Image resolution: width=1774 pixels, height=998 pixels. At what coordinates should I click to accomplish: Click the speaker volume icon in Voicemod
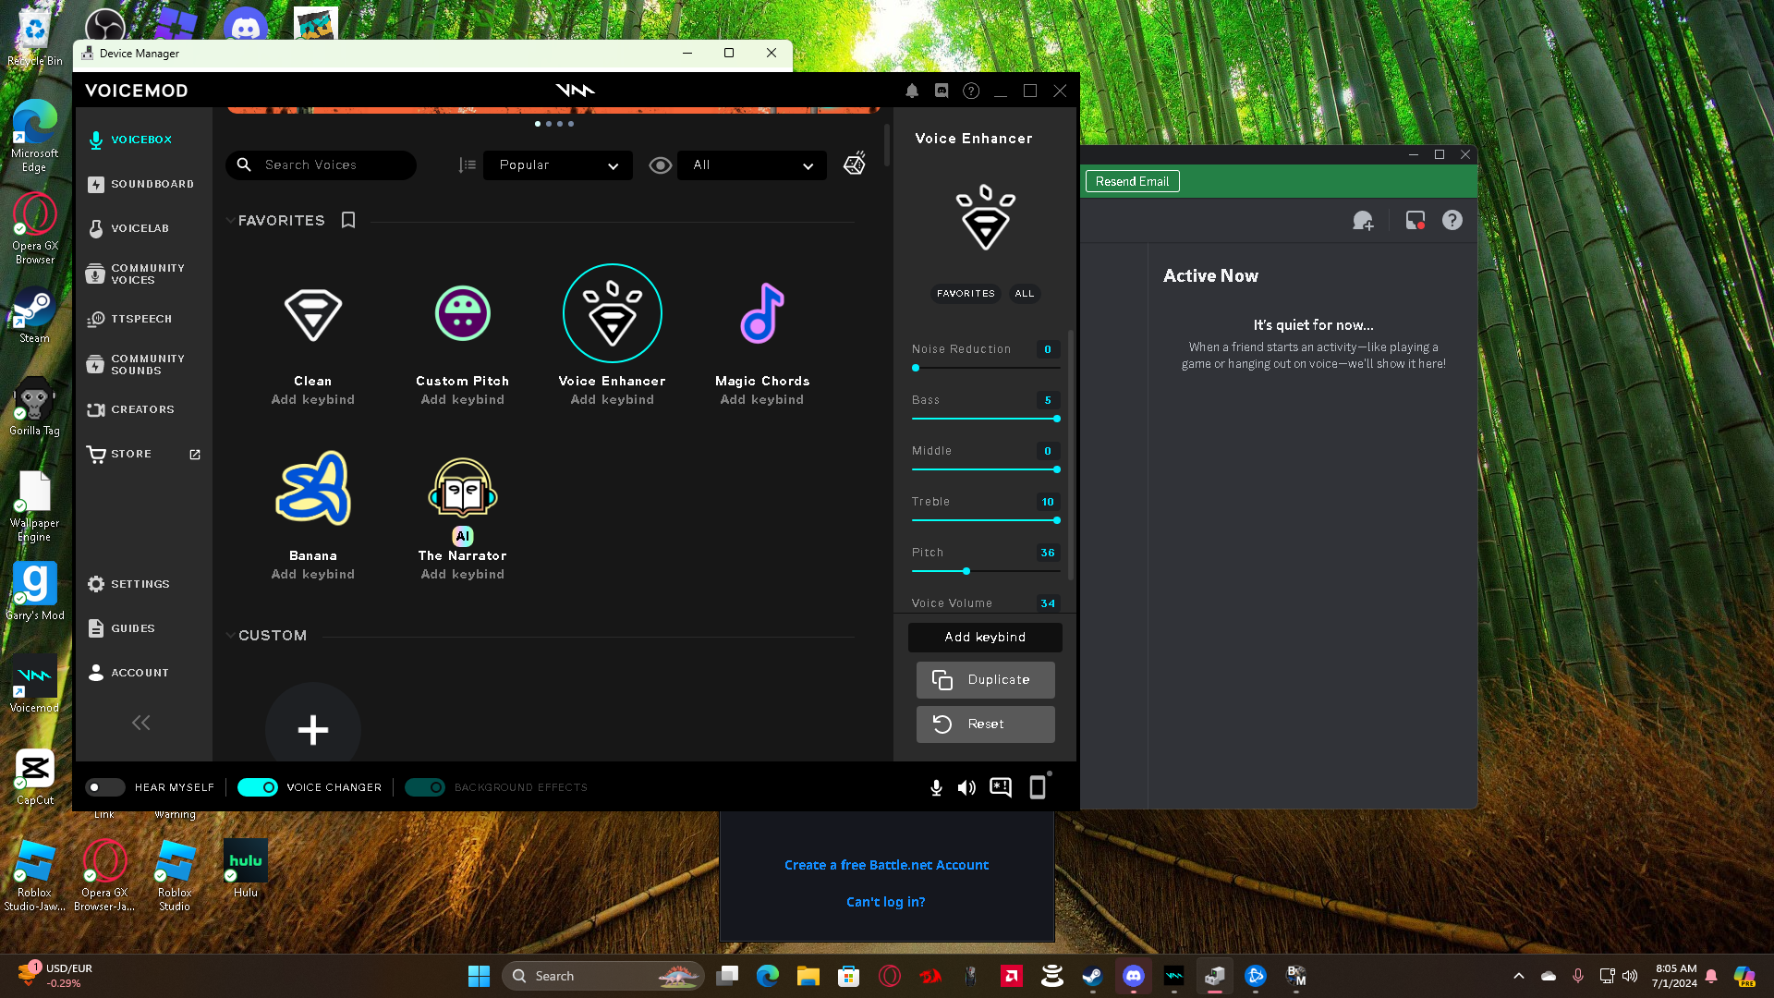tap(966, 787)
